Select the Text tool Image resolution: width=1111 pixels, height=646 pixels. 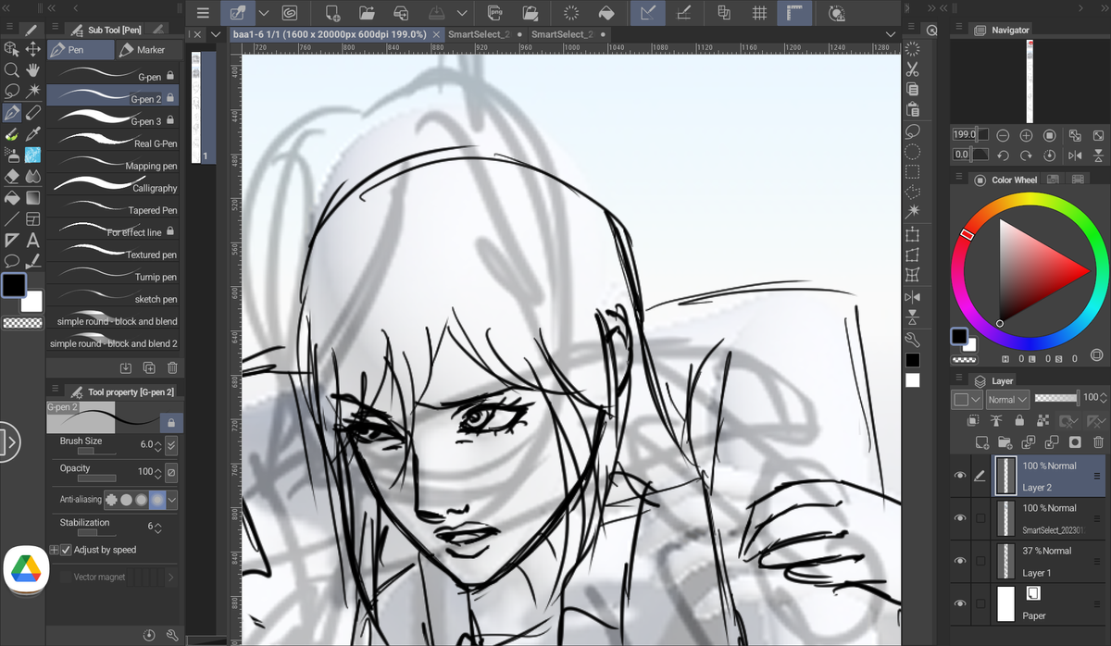(x=33, y=240)
